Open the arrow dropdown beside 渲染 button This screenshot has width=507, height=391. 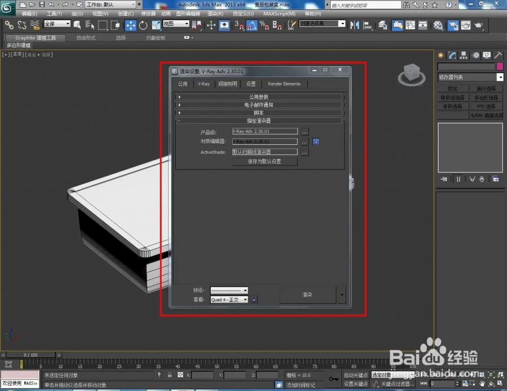(342, 294)
